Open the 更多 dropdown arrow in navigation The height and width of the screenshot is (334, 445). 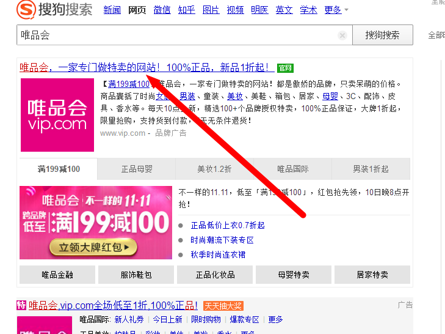point(346,10)
